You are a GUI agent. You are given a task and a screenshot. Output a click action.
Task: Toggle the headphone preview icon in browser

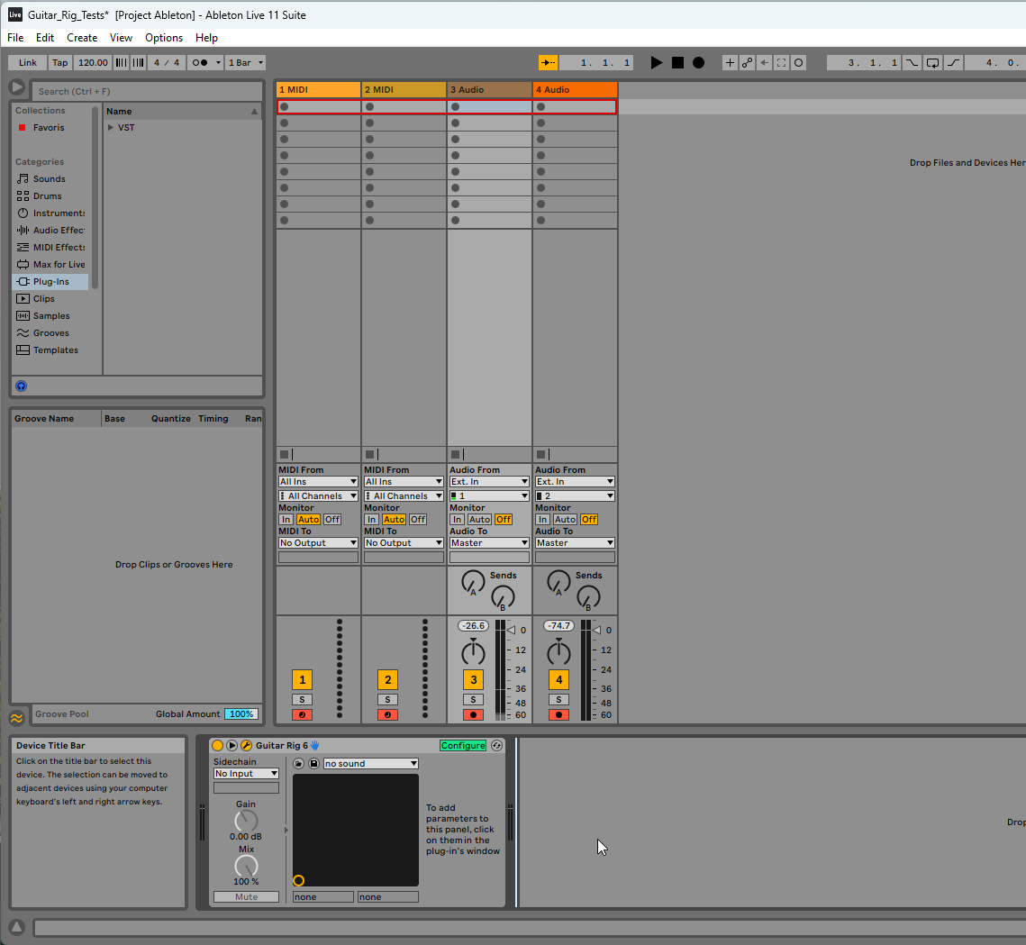pos(21,386)
